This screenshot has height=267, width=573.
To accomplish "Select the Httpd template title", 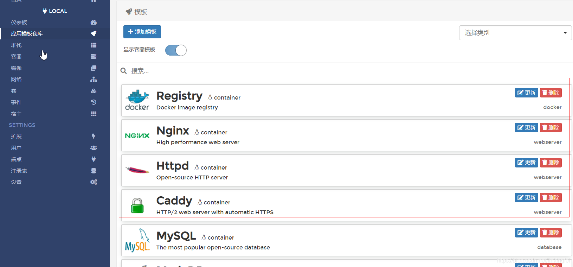I will 173,166.
